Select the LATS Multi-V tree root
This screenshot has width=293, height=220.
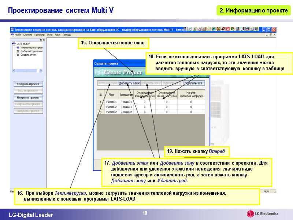(23, 44)
